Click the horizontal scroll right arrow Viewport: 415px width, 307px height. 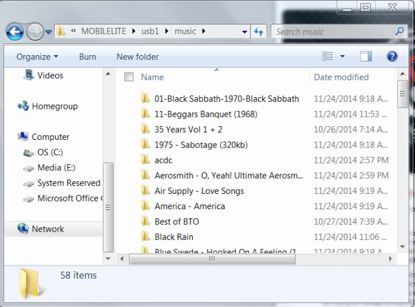pyautogui.click(x=390, y=259)
